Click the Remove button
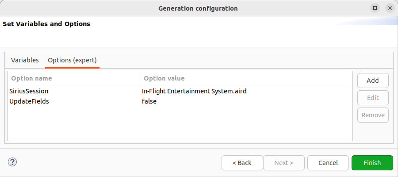Screen dimensions: 398x177 point(373,115)
